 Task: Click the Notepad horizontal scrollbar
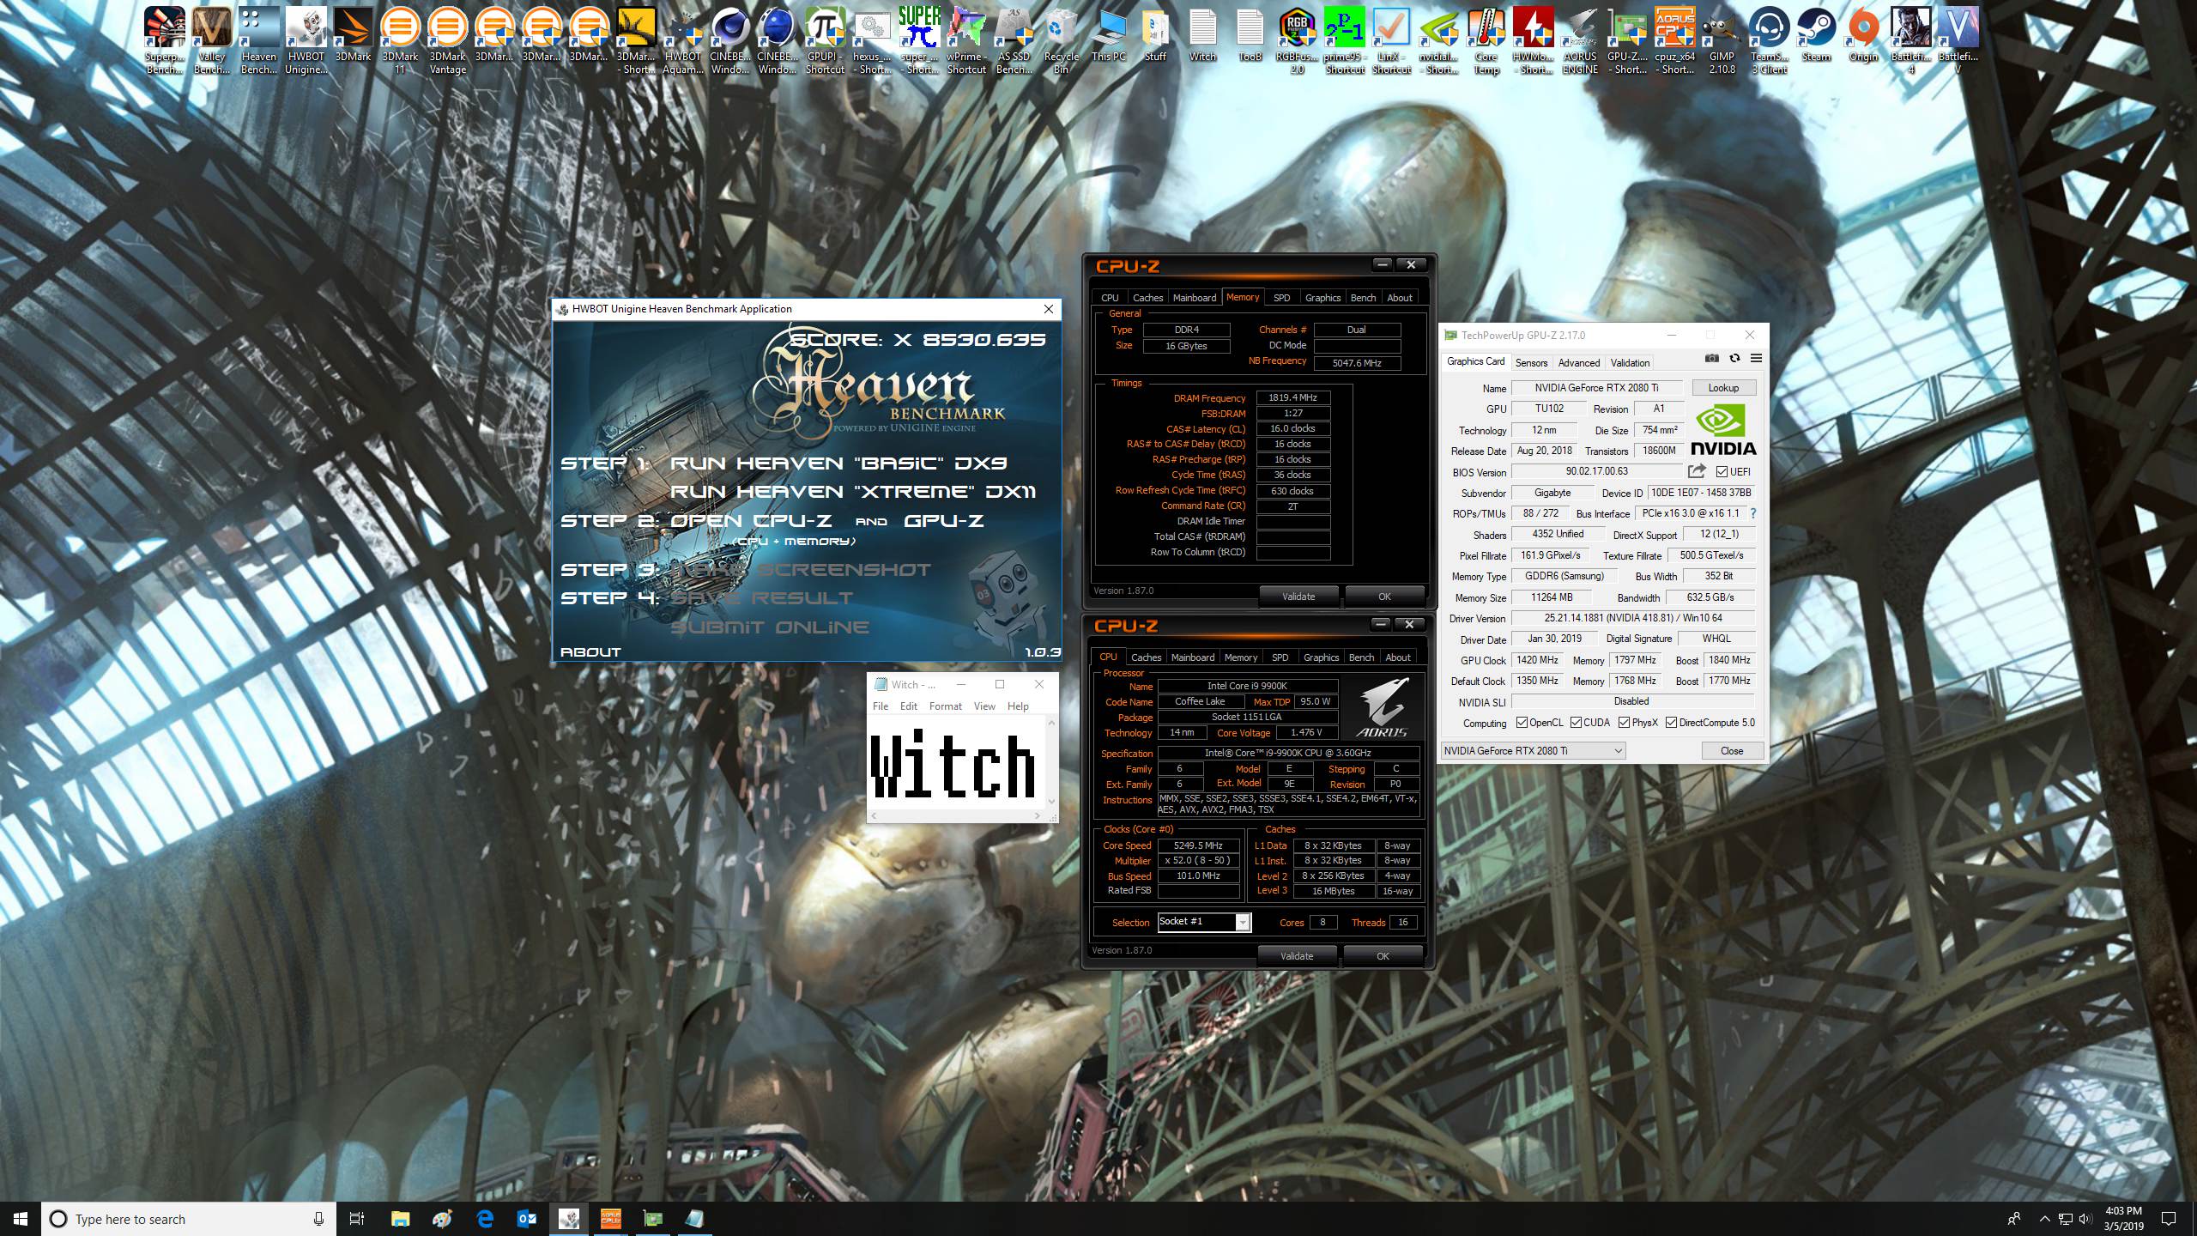[x=954, y=816]
